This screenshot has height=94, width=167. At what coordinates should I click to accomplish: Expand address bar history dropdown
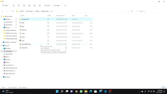tap(128, 11)
